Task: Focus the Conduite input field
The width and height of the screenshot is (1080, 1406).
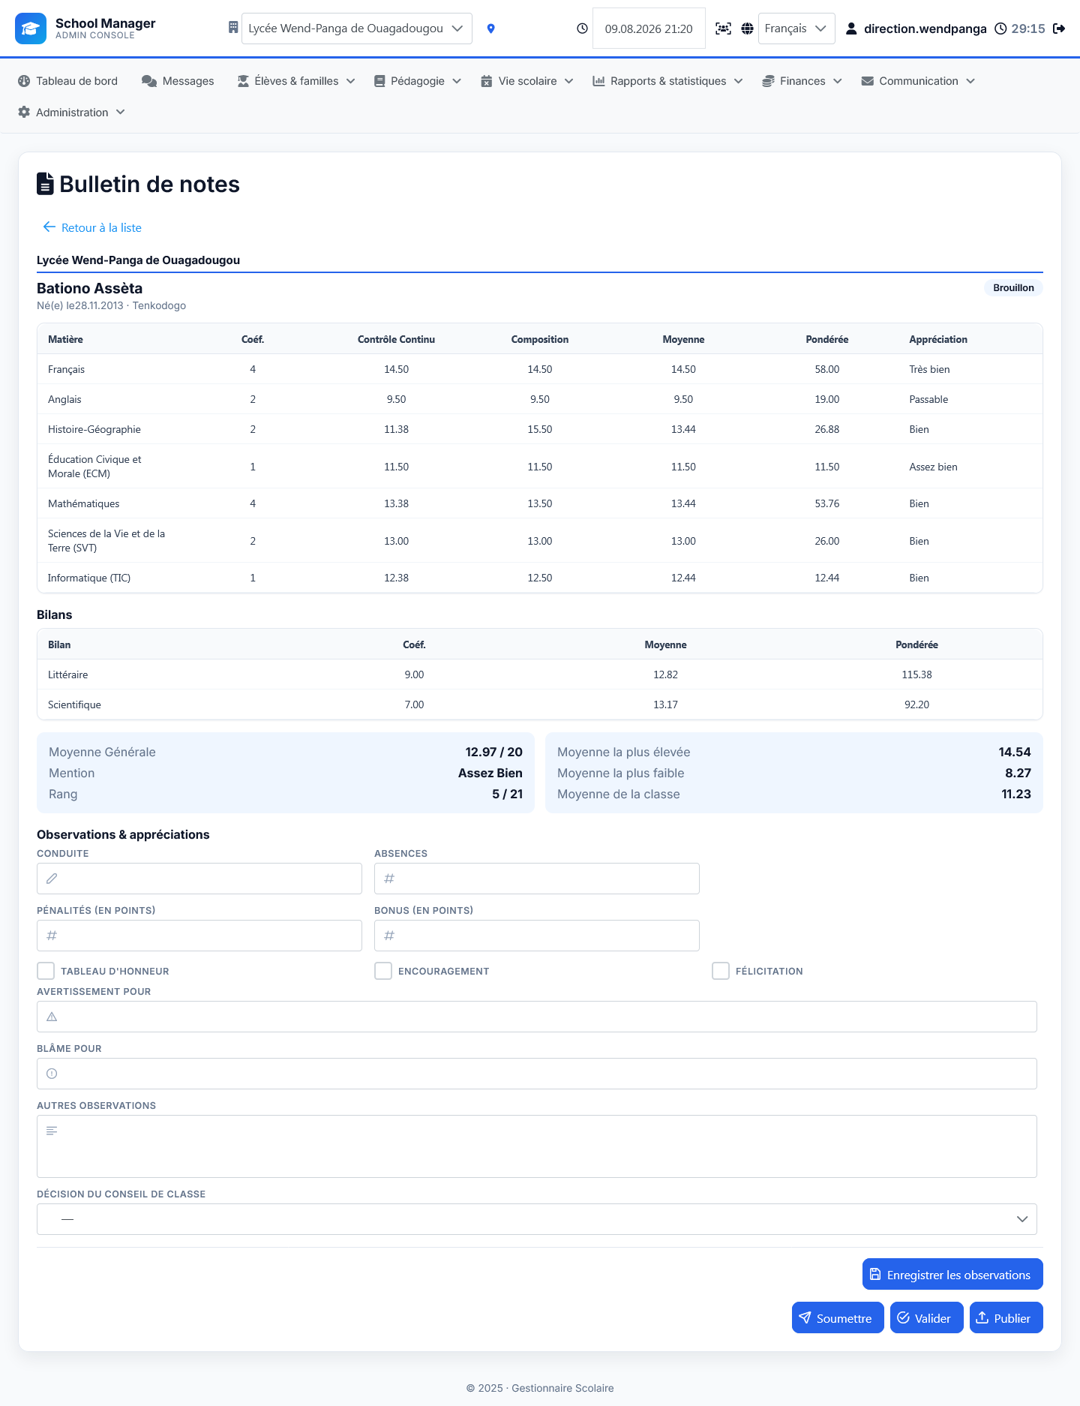Action: (x=199, y=879)
